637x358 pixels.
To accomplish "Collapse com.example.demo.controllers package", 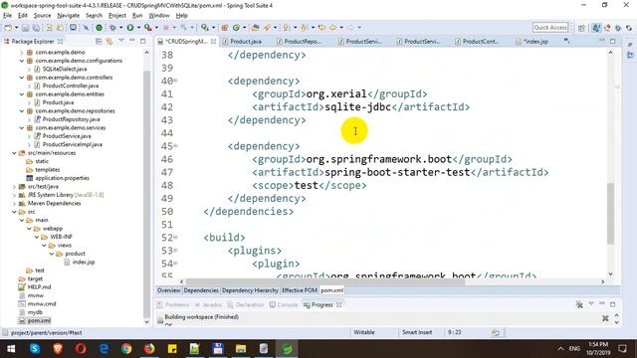I will tap(22, 78).
